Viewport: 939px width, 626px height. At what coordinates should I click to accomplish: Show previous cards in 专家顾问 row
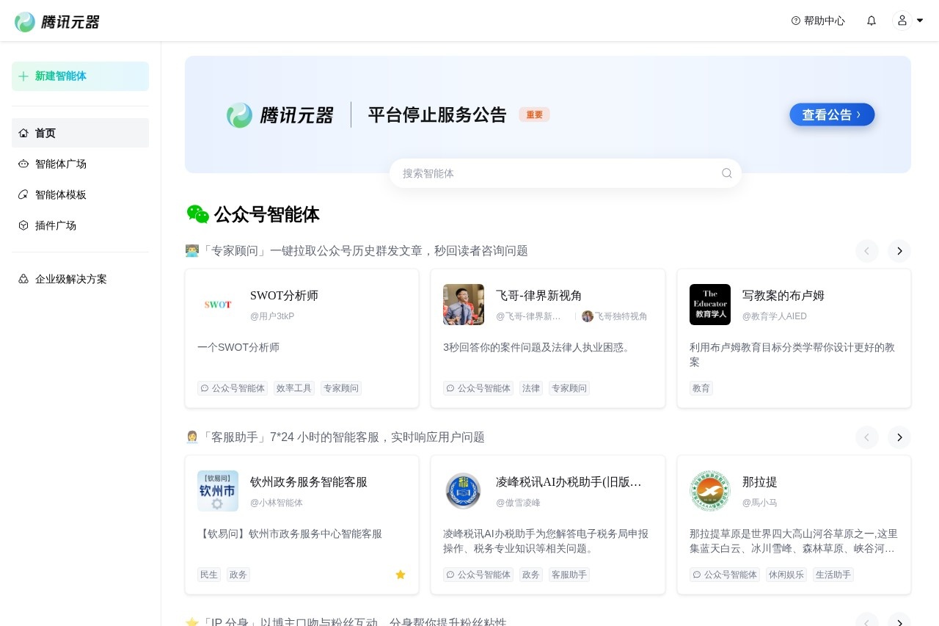[x=866, y=251]
